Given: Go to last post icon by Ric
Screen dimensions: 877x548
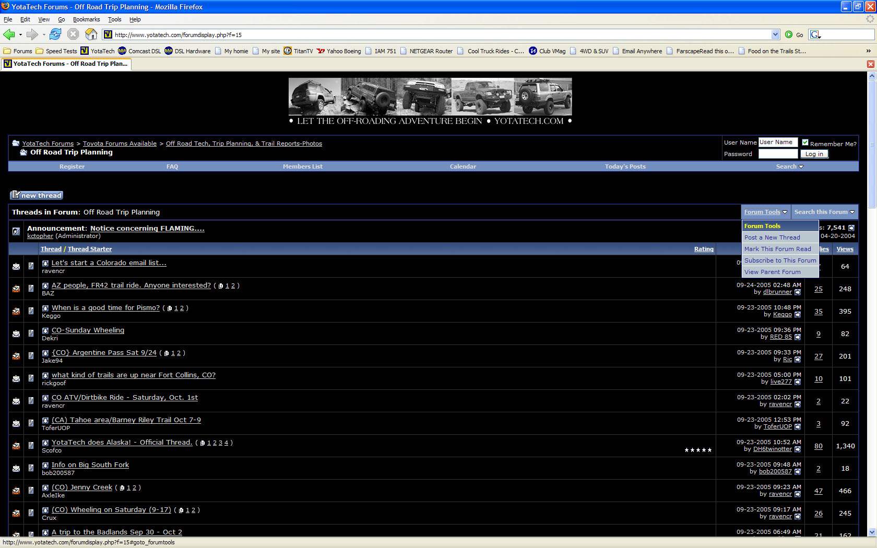Looking at the screenshot, I should tap(798, 360).
